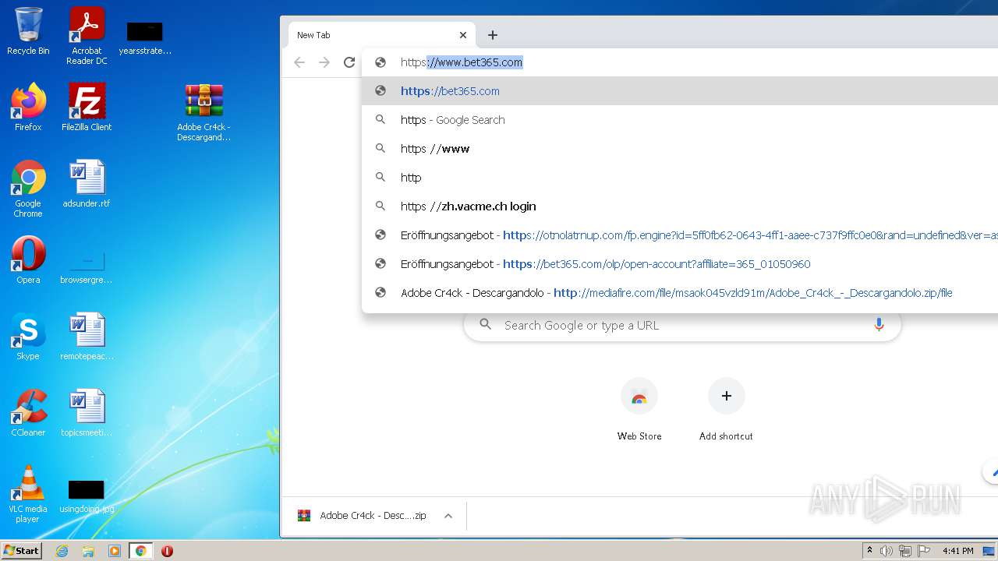
Task: Choose the https://bet365.com suggestion
Action: [x=680, y=91]
